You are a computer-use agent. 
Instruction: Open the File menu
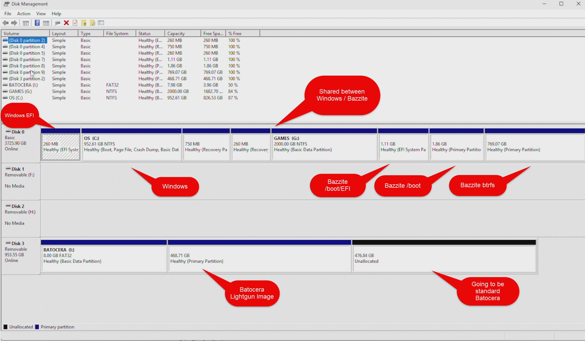tap(8, 14)
